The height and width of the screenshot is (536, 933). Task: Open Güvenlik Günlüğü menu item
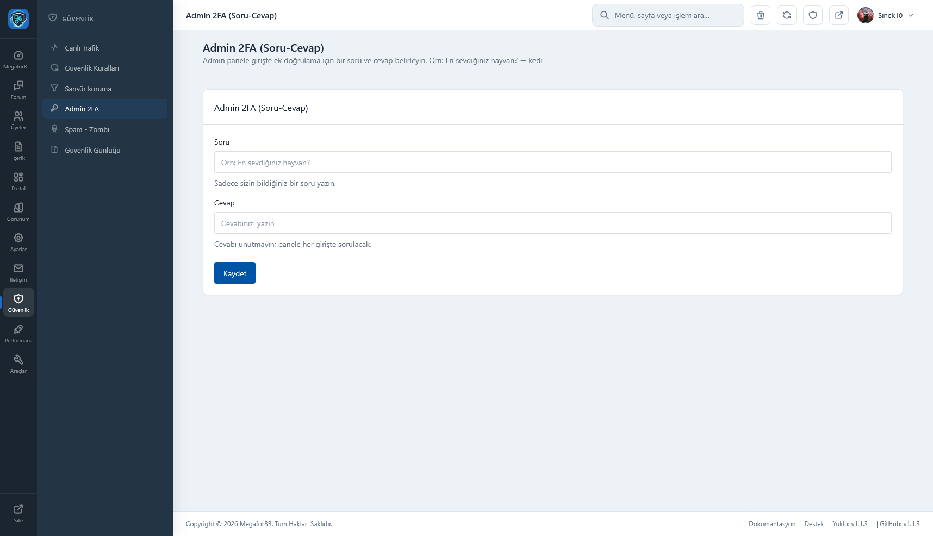92,150
